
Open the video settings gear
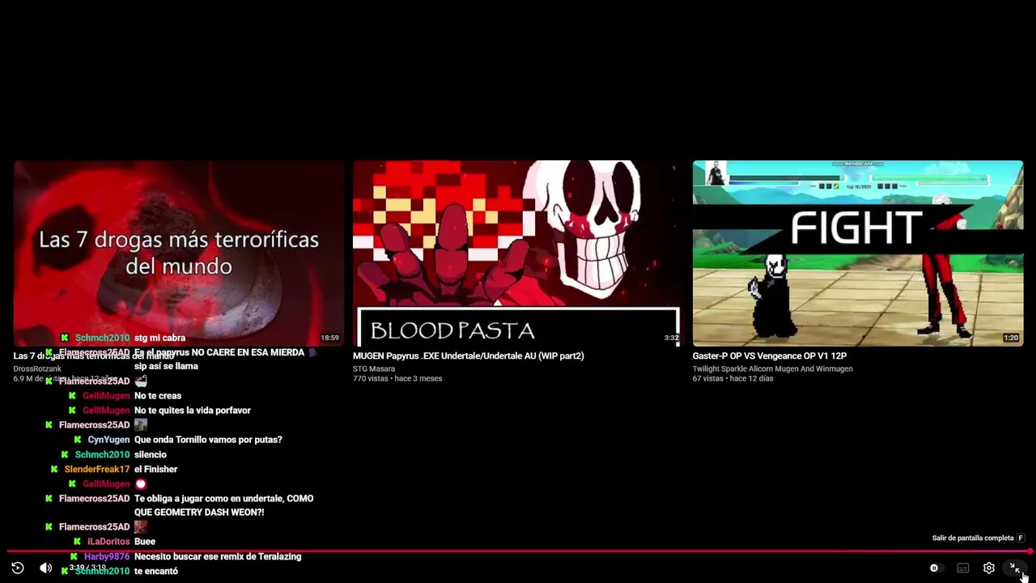[989, 568]
